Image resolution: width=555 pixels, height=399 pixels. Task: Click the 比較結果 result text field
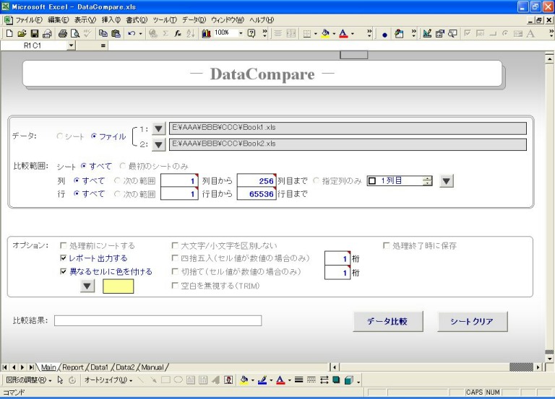coord(158,320)
